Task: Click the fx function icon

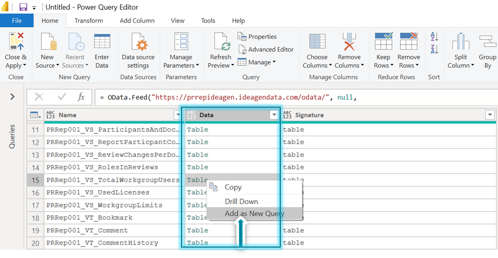Action: pyautogui.click(x=81, y=97)
